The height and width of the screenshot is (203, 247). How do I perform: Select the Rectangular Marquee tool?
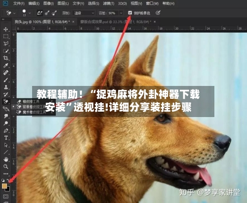pyautogui.click(x=6, y=37)
